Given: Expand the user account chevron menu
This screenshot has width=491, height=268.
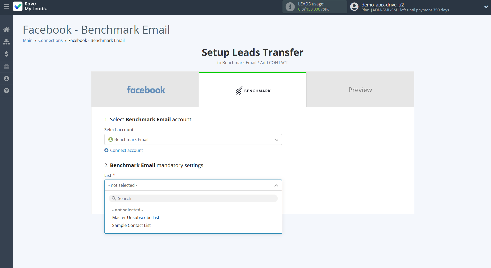Looking at the screenshot, I should [x=486, y=7].
